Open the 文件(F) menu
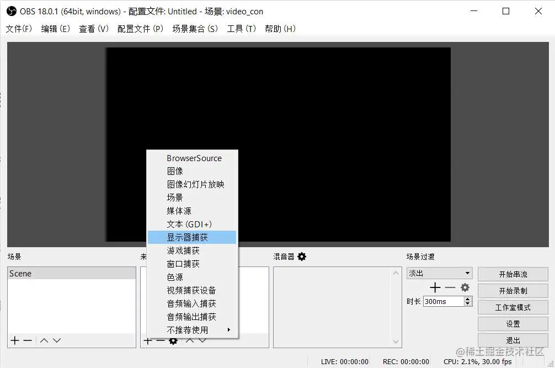 point(19,29)
